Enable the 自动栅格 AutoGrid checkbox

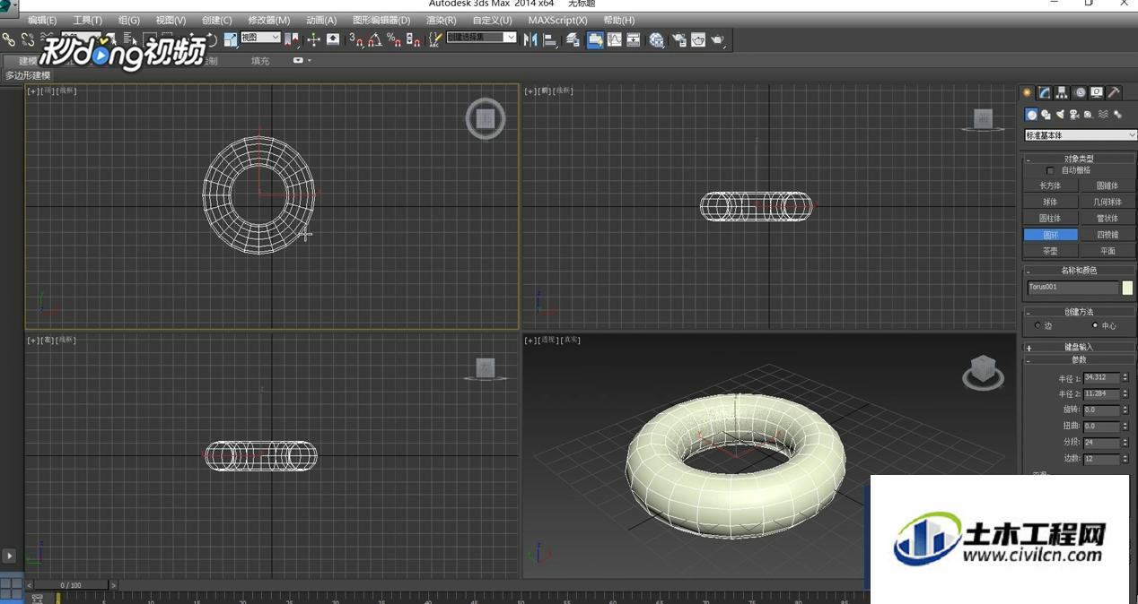coord(1050,170)
